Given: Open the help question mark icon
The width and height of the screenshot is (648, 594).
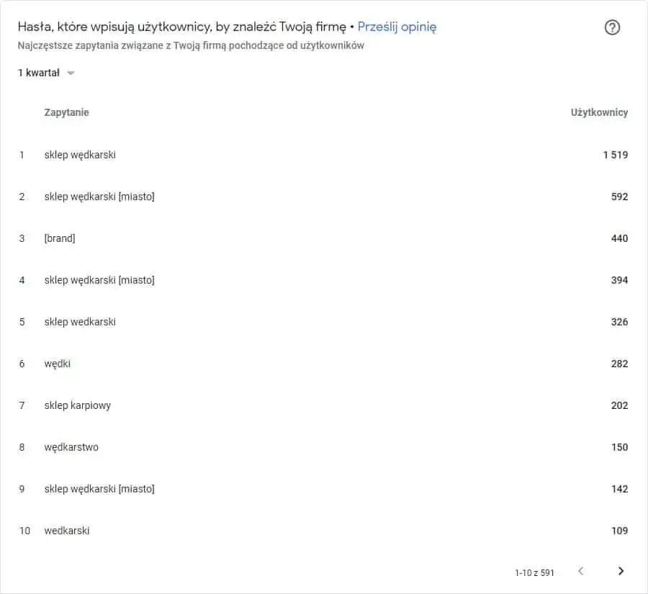Looking at the screenshot, I should 612,27.
